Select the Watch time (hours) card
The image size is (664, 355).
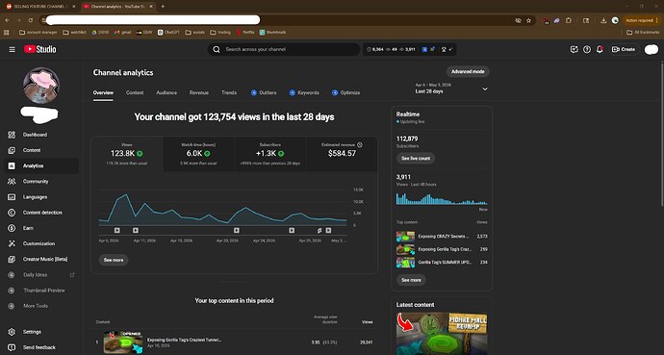[x=198, y=154]
